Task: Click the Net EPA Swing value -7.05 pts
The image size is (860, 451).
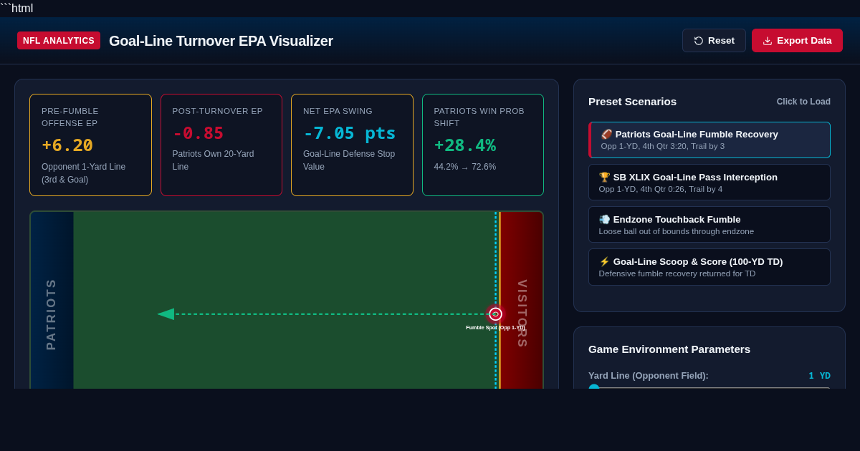Action: click(x=350, y=133)
